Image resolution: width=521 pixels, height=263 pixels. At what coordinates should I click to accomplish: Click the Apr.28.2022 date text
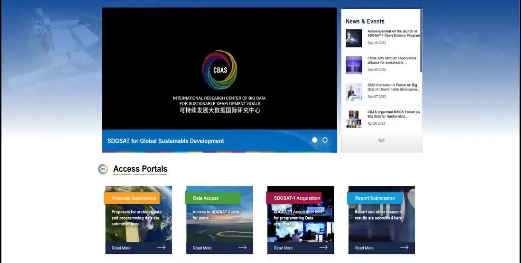click(376, 124)
